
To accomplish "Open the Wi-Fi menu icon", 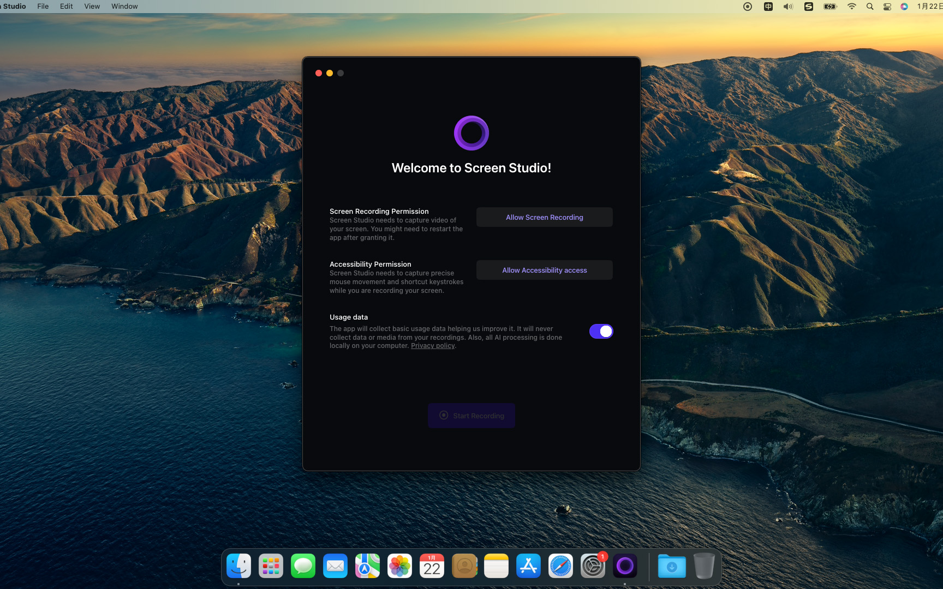I will [x=851, y=6].
